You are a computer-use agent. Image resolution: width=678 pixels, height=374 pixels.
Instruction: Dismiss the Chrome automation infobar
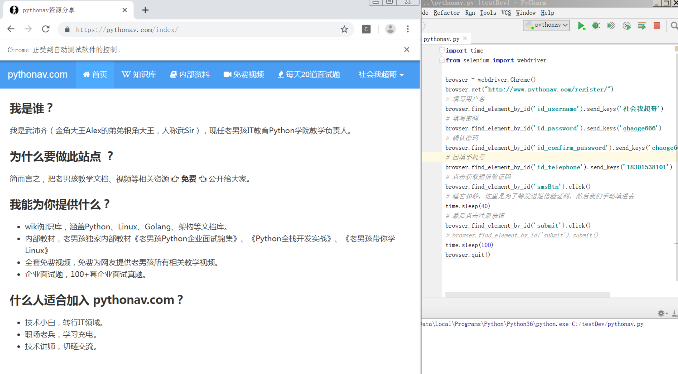(407, 50)
